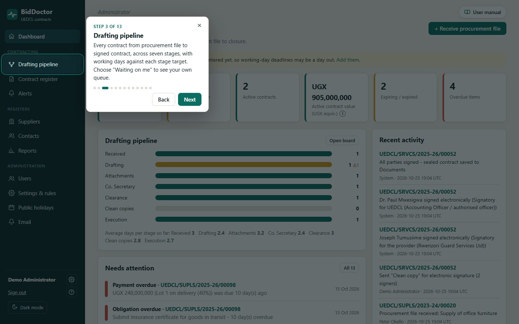This screenshot has width=519, height=324.
Task: Click the Overdue items card
Action: pos(474,98)
